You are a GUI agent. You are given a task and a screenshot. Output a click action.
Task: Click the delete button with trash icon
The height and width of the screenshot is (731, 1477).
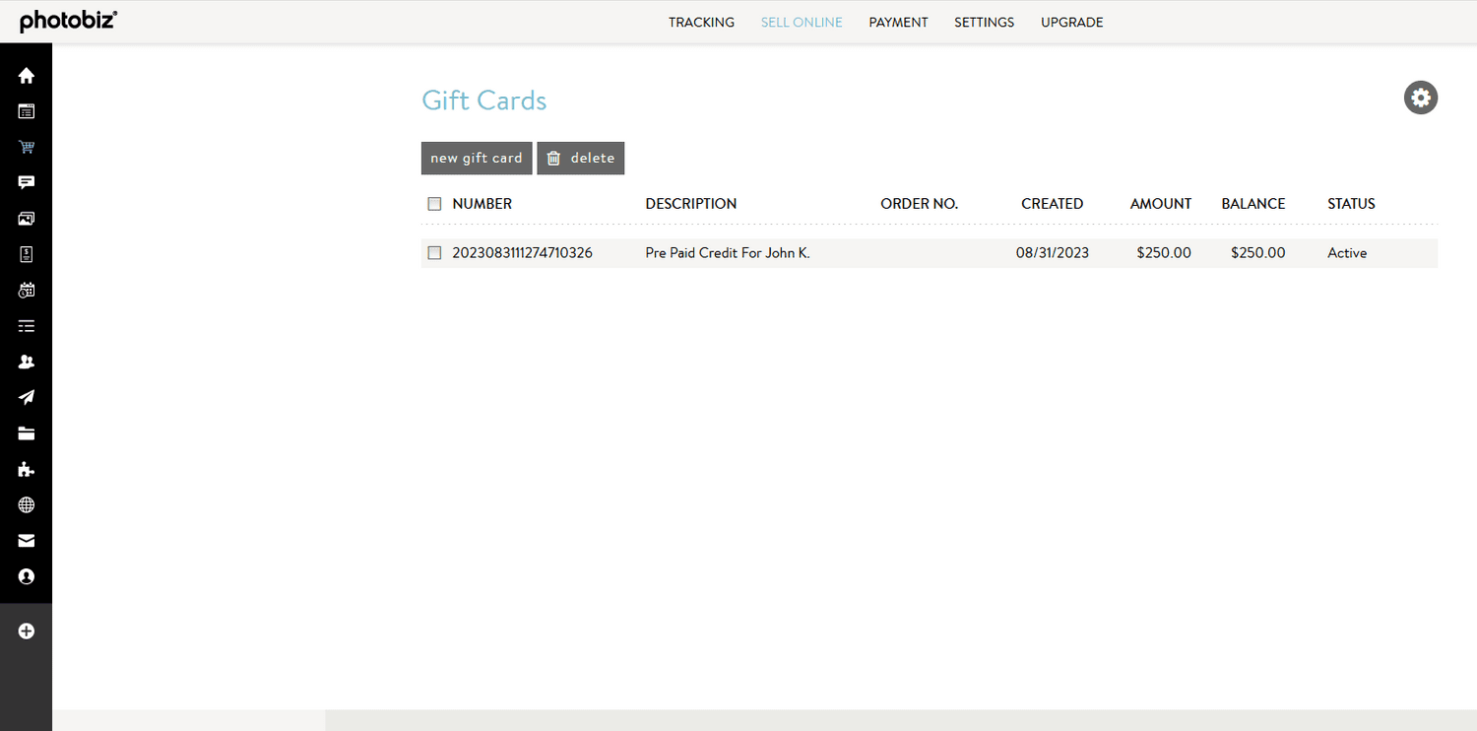coord(580,158)
